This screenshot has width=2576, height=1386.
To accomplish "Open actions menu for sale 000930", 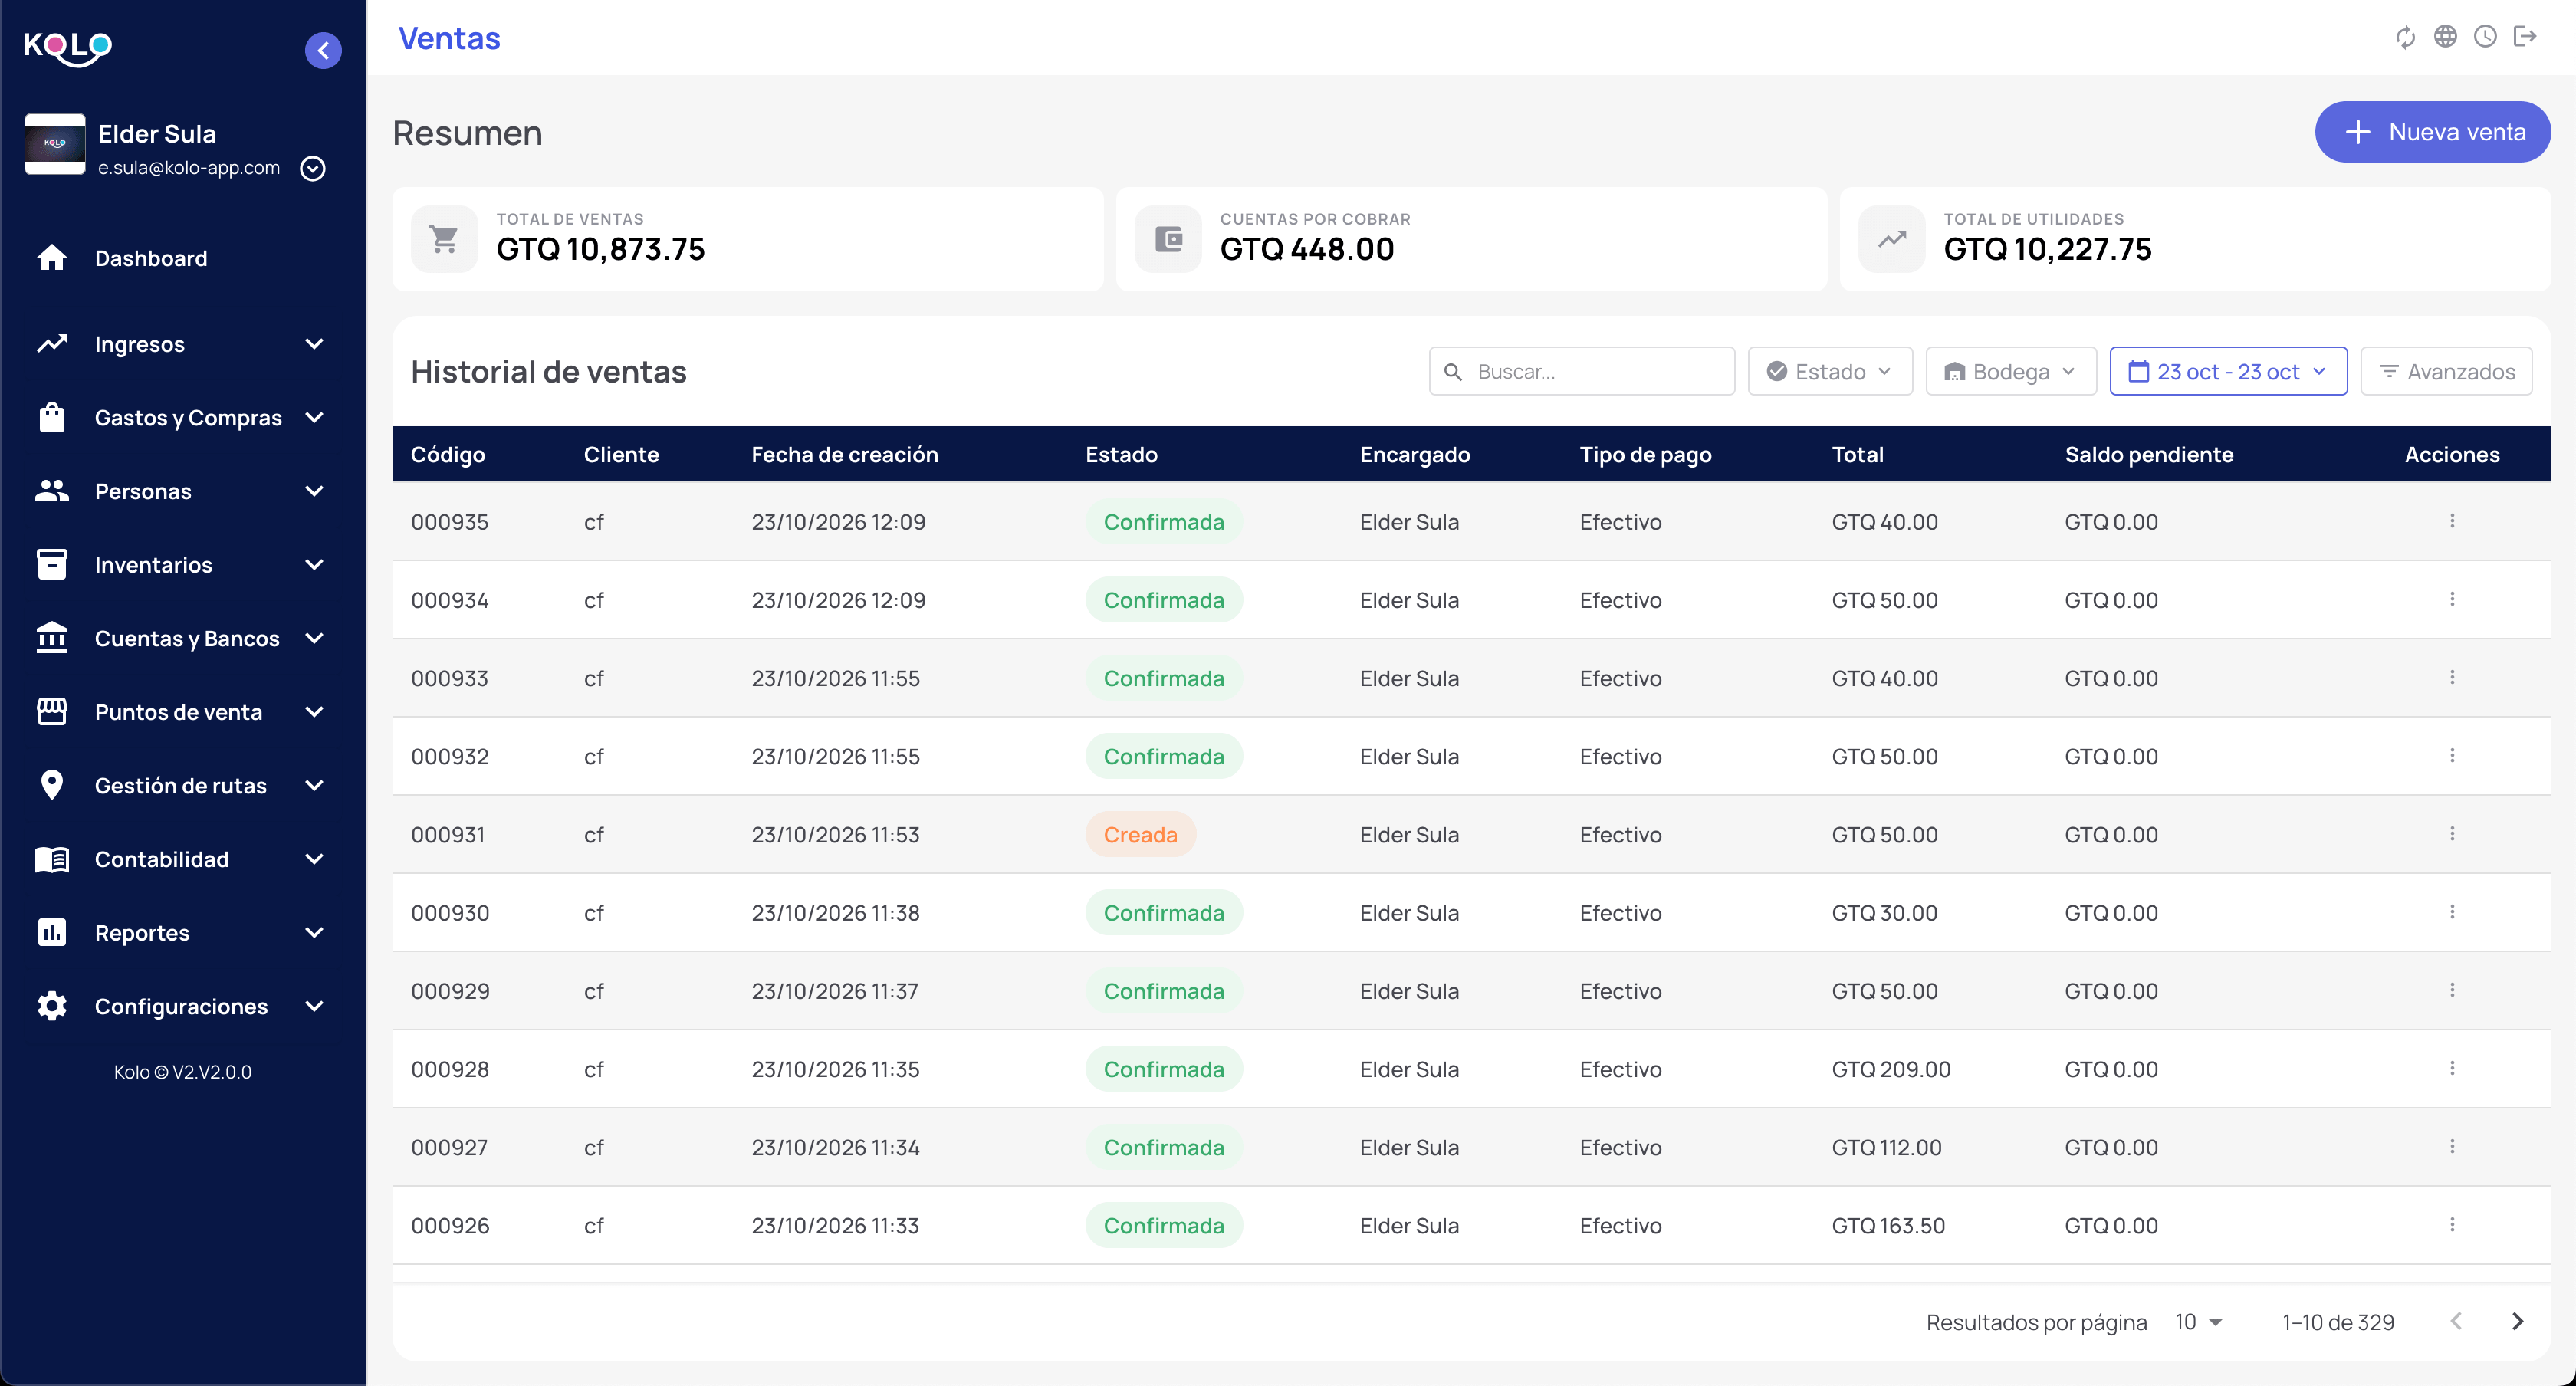I will tap(2452, 912).
